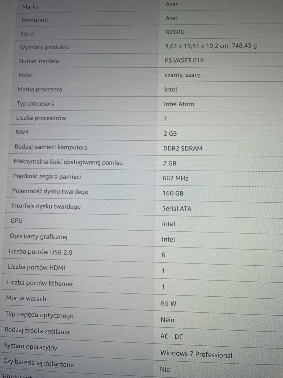Click the N260G series value
Viewport: 283px width, 378px height.
pos(175,32)
